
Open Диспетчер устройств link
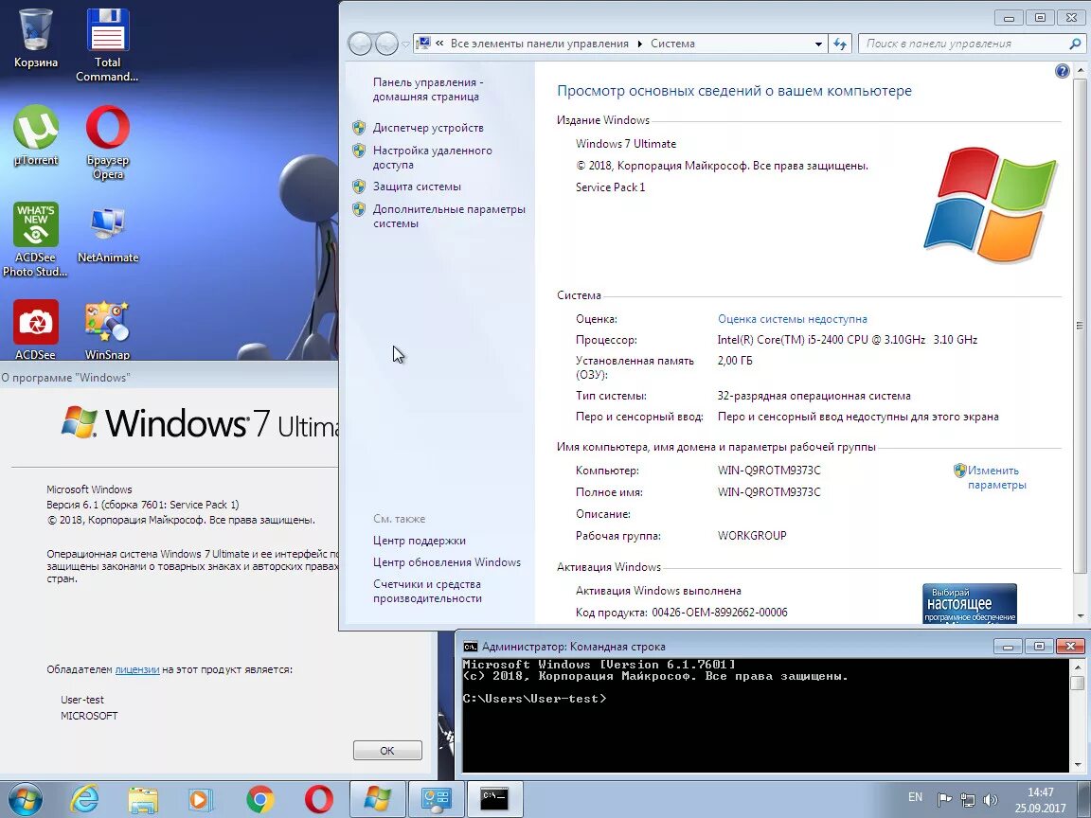tap(428, 128)
